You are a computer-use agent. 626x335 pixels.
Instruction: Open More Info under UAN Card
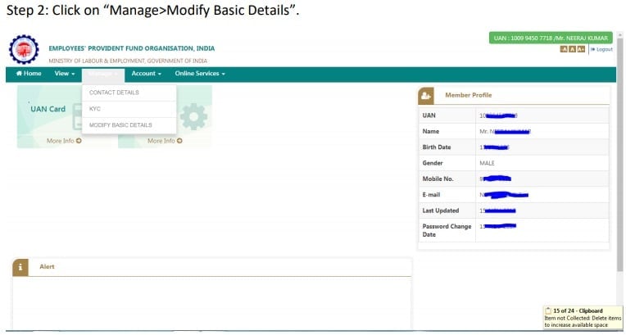(64, 141)
